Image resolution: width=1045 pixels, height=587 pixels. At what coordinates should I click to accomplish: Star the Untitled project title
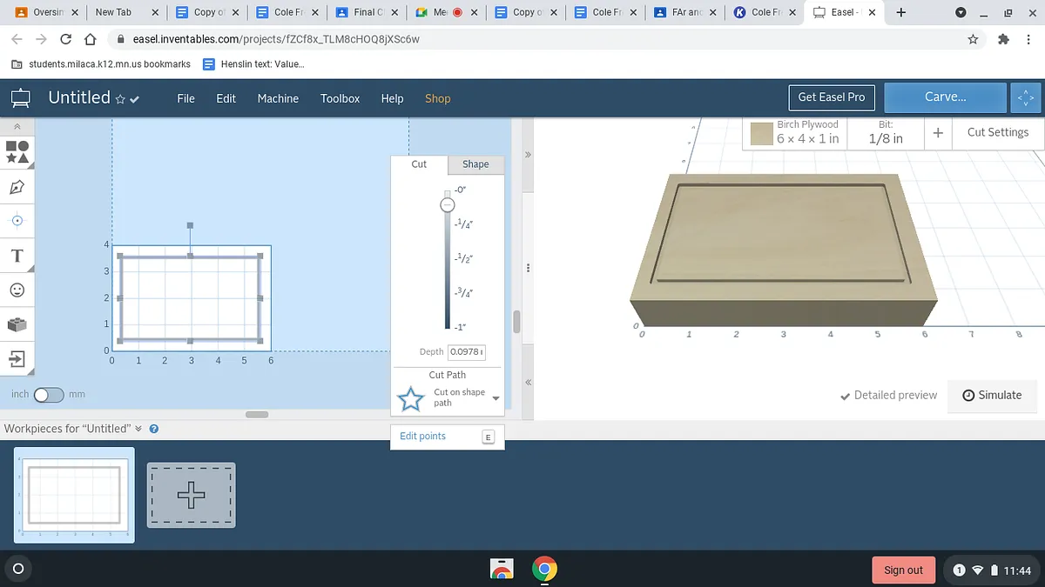point(121,99)
